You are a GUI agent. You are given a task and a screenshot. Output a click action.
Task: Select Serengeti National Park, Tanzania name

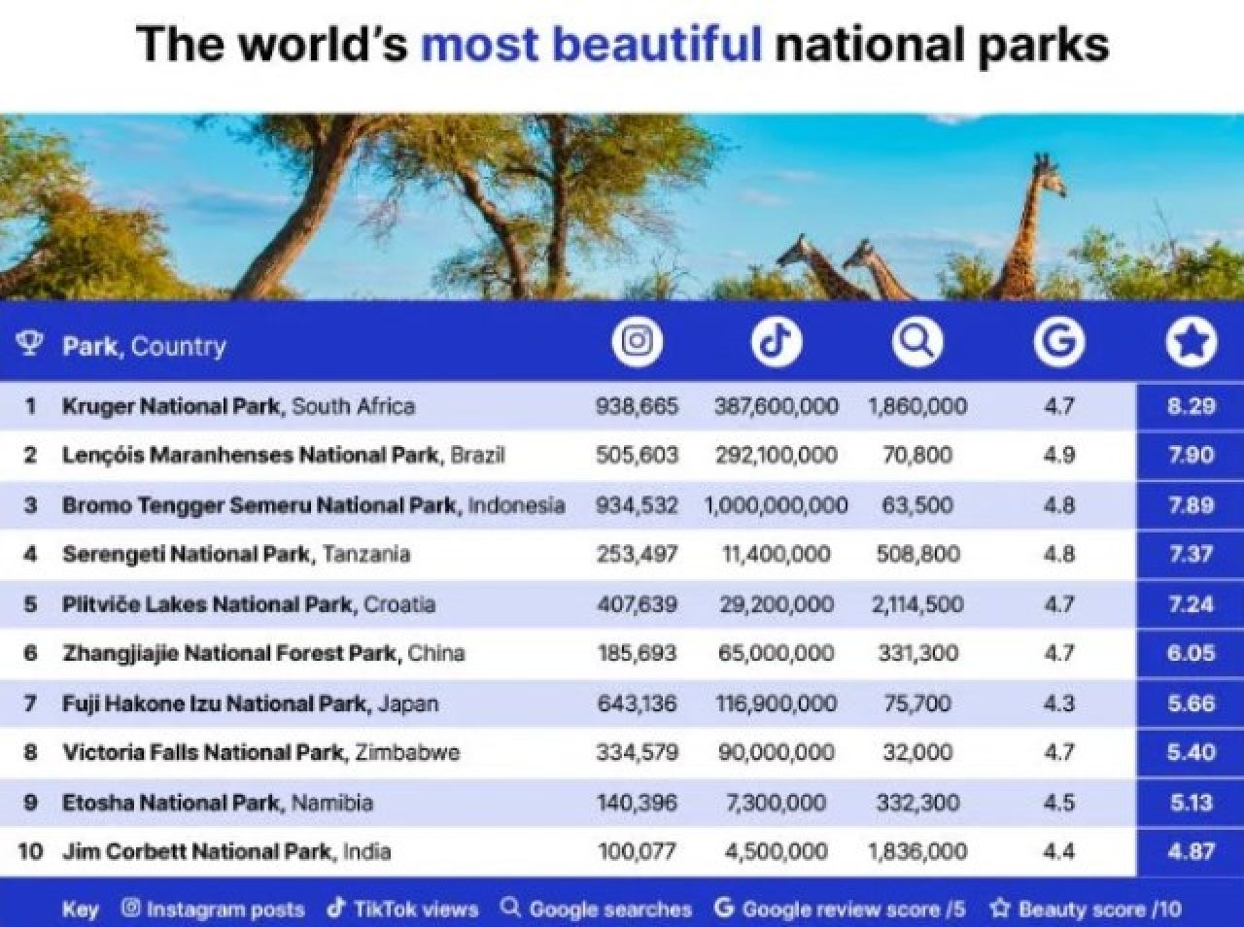coord(236,554)
